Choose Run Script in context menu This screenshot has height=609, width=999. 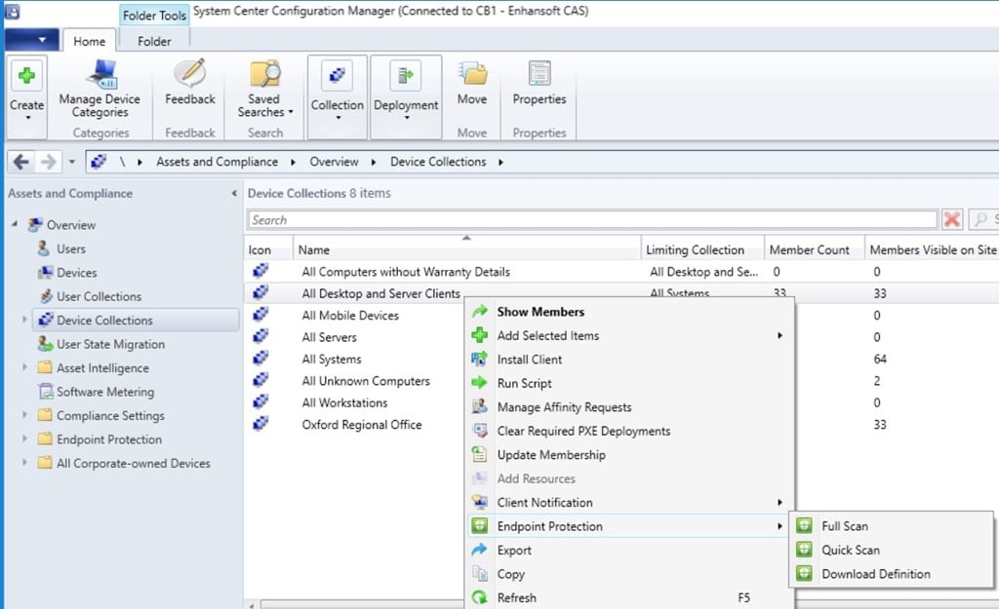click(x=630, y=383)
